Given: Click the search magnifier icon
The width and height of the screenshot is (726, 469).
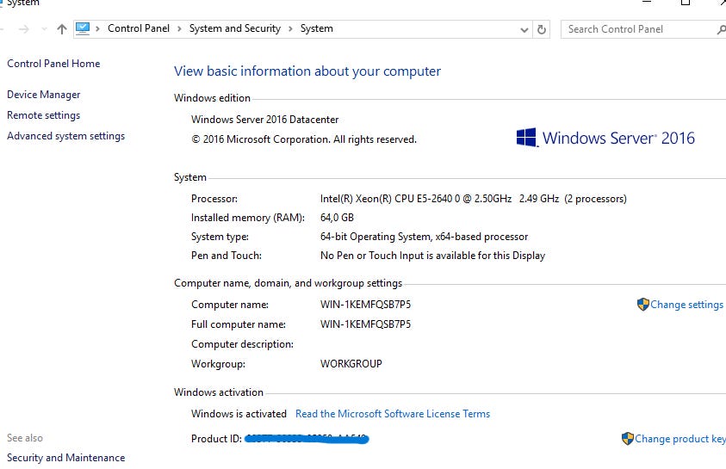Looking at the screenshot, I should 720,29.
